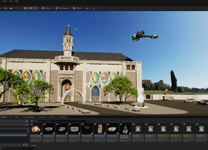Select the glowing BPP_Roof first blueprint thumbnail

click(x=36, y=133)
